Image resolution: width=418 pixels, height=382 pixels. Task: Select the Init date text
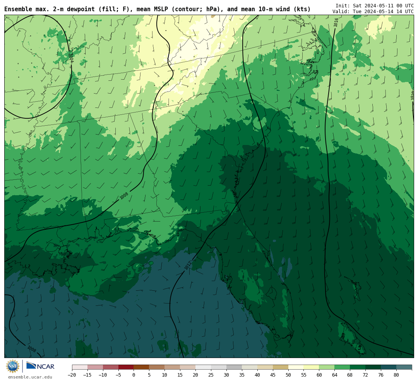coord(374,5)
